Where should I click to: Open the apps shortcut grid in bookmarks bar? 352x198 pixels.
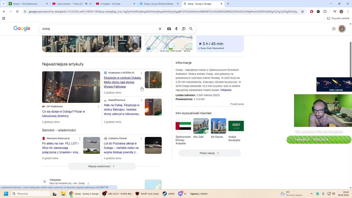[4, 18]
